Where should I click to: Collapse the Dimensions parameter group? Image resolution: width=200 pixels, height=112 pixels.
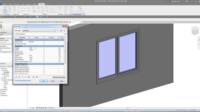[x=63, y=46]
